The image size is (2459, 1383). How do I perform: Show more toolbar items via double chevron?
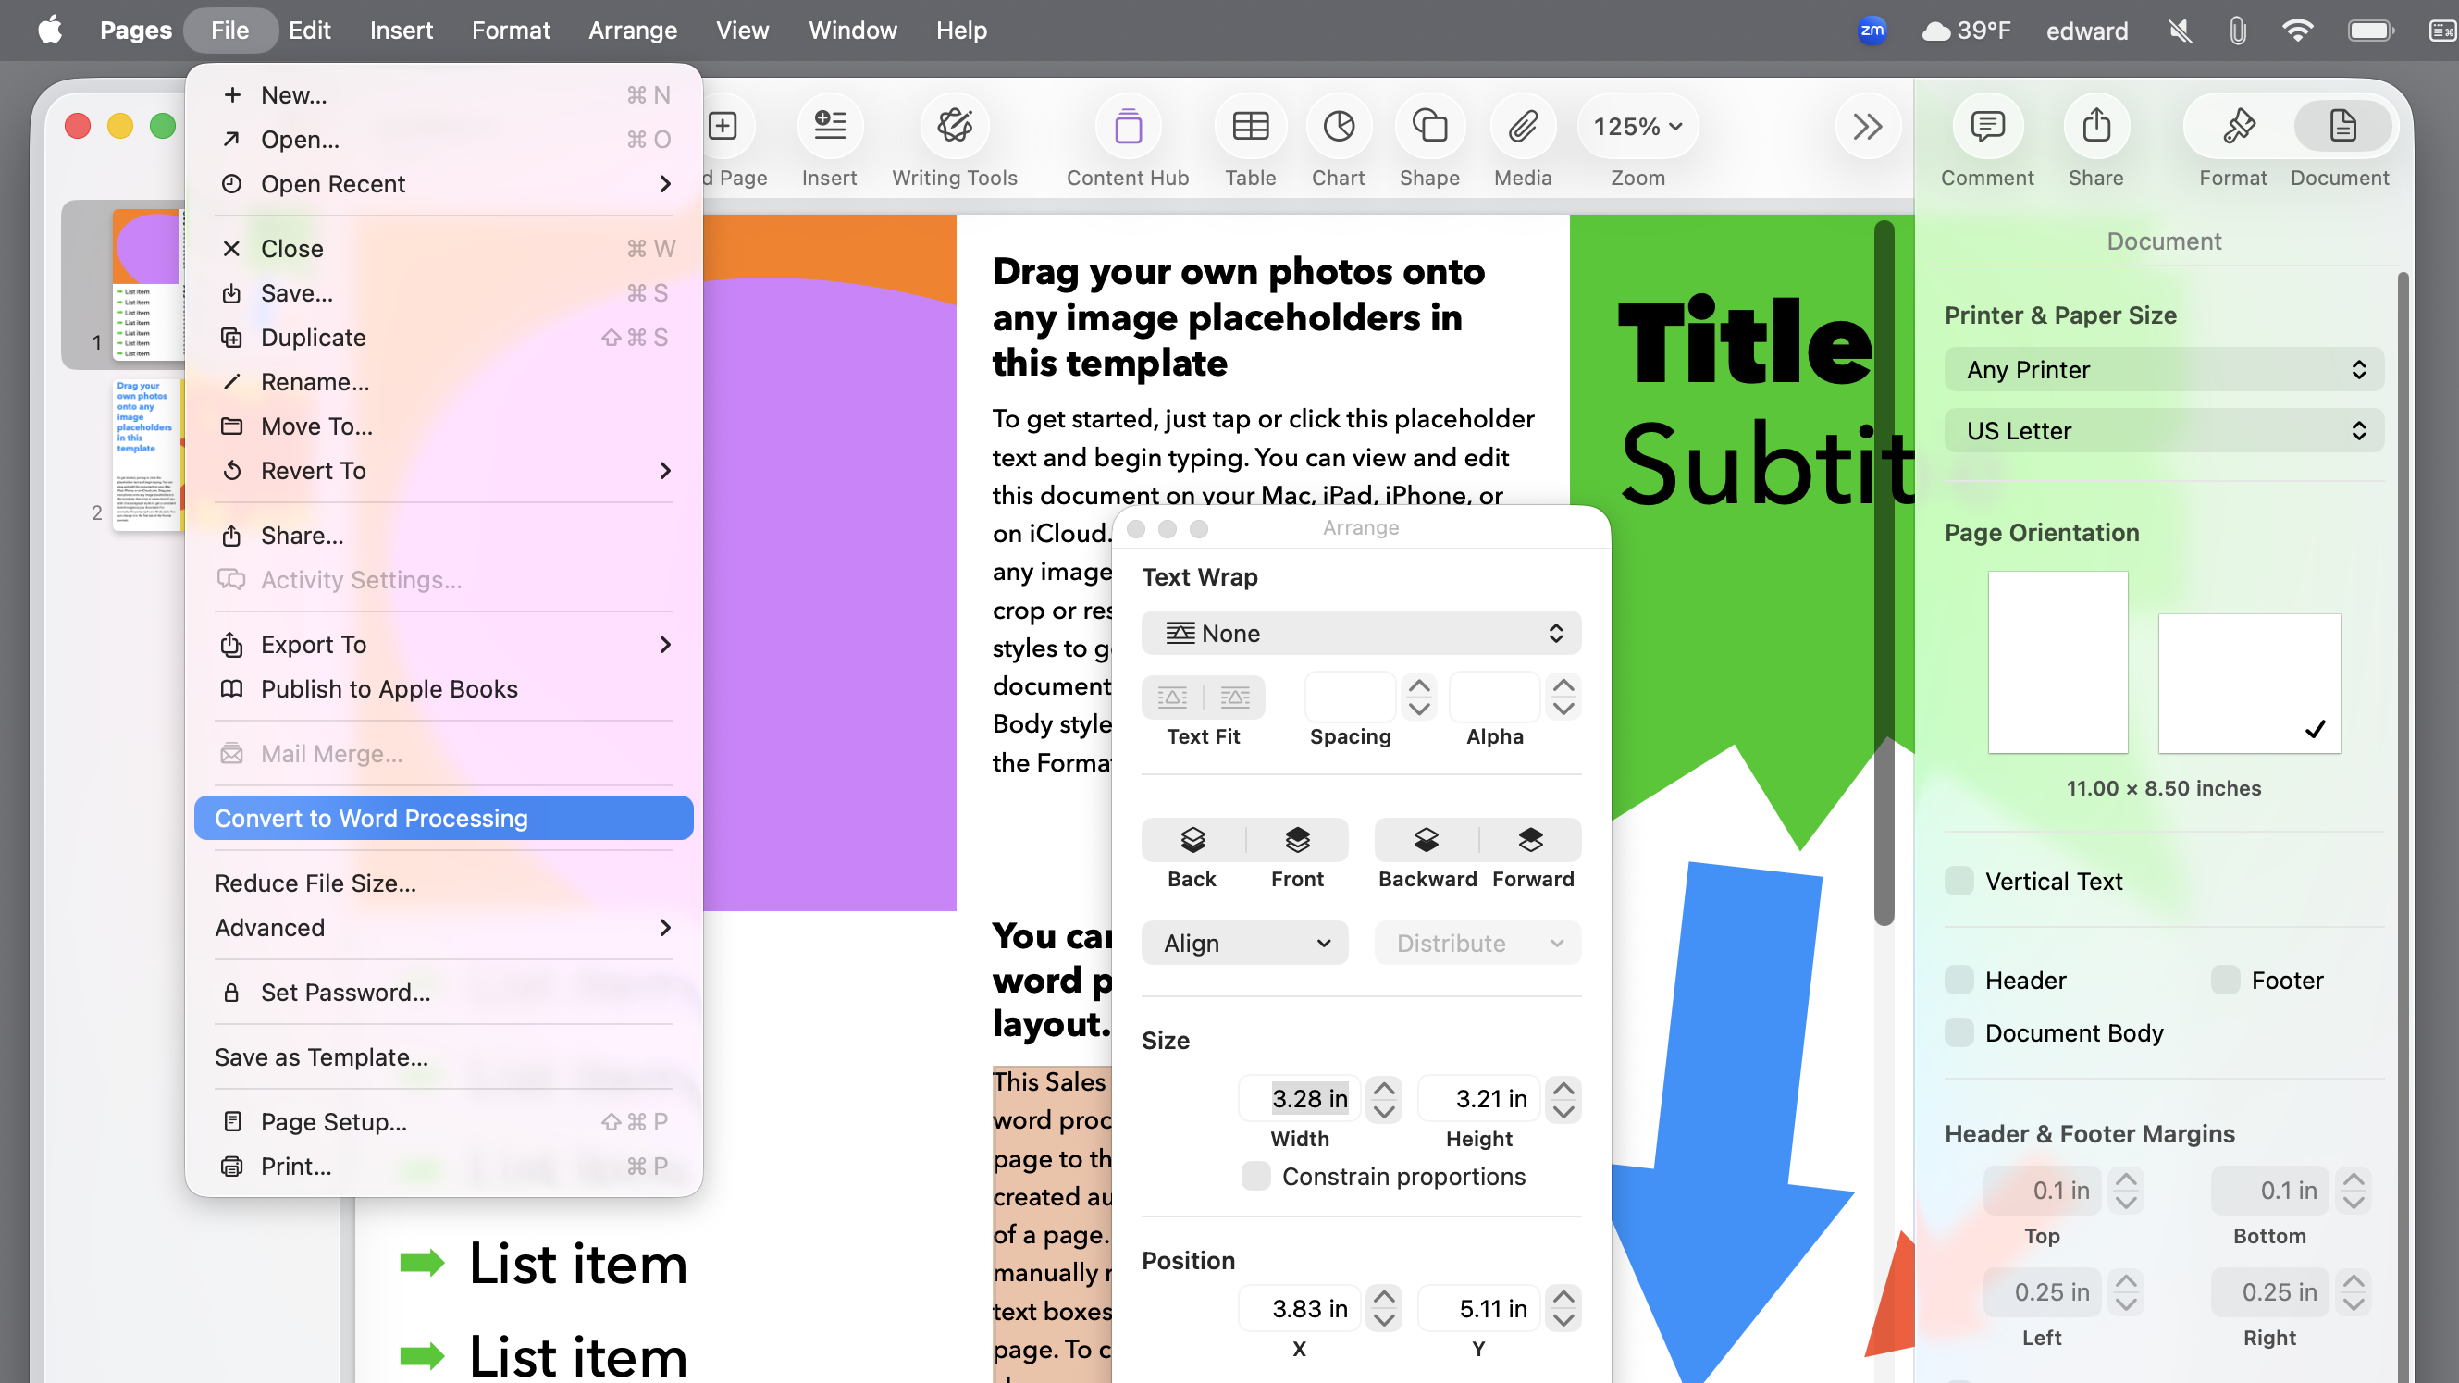tap(1867, 126)
